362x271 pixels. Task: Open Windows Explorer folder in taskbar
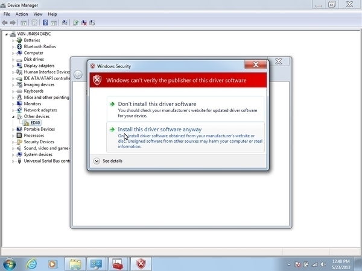[x=75, y=264]
